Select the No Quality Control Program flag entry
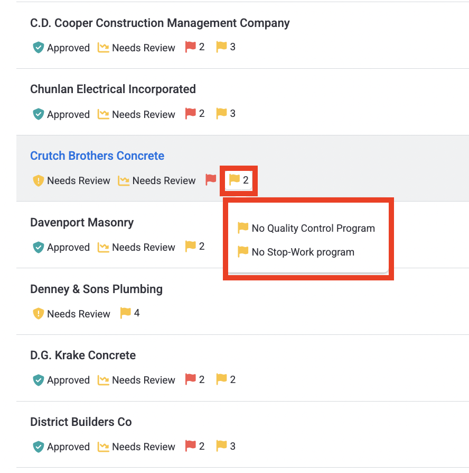469x473 pixels. tap(306, 228)
